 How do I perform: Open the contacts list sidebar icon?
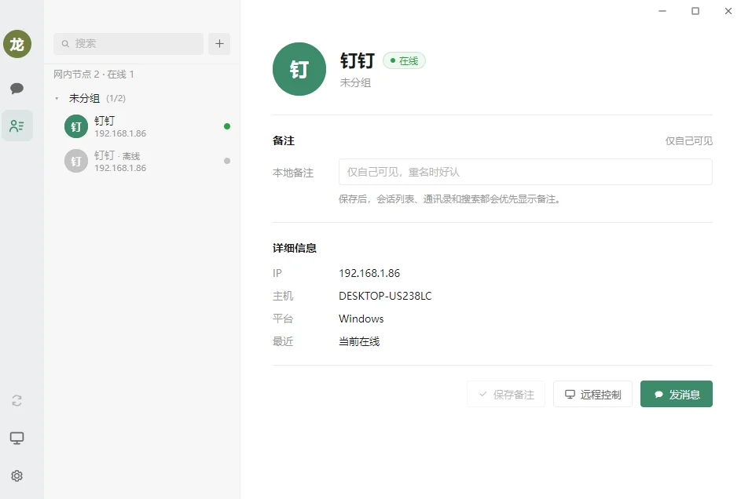pos(17,126)
